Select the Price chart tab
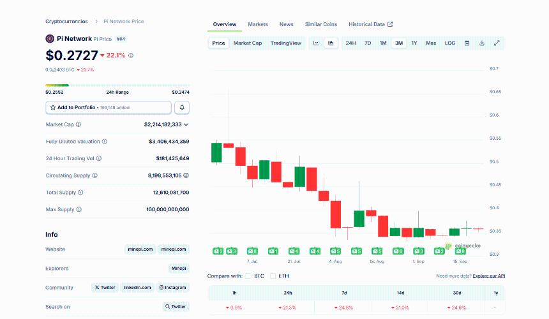The height and width of the screenshot is (319, 549). tap(218, 43)
